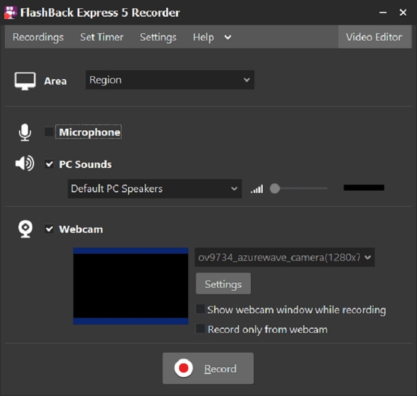417x396 pixels.
Task: Enable the Microphone checkbox
Action: [x=49, y=132]
